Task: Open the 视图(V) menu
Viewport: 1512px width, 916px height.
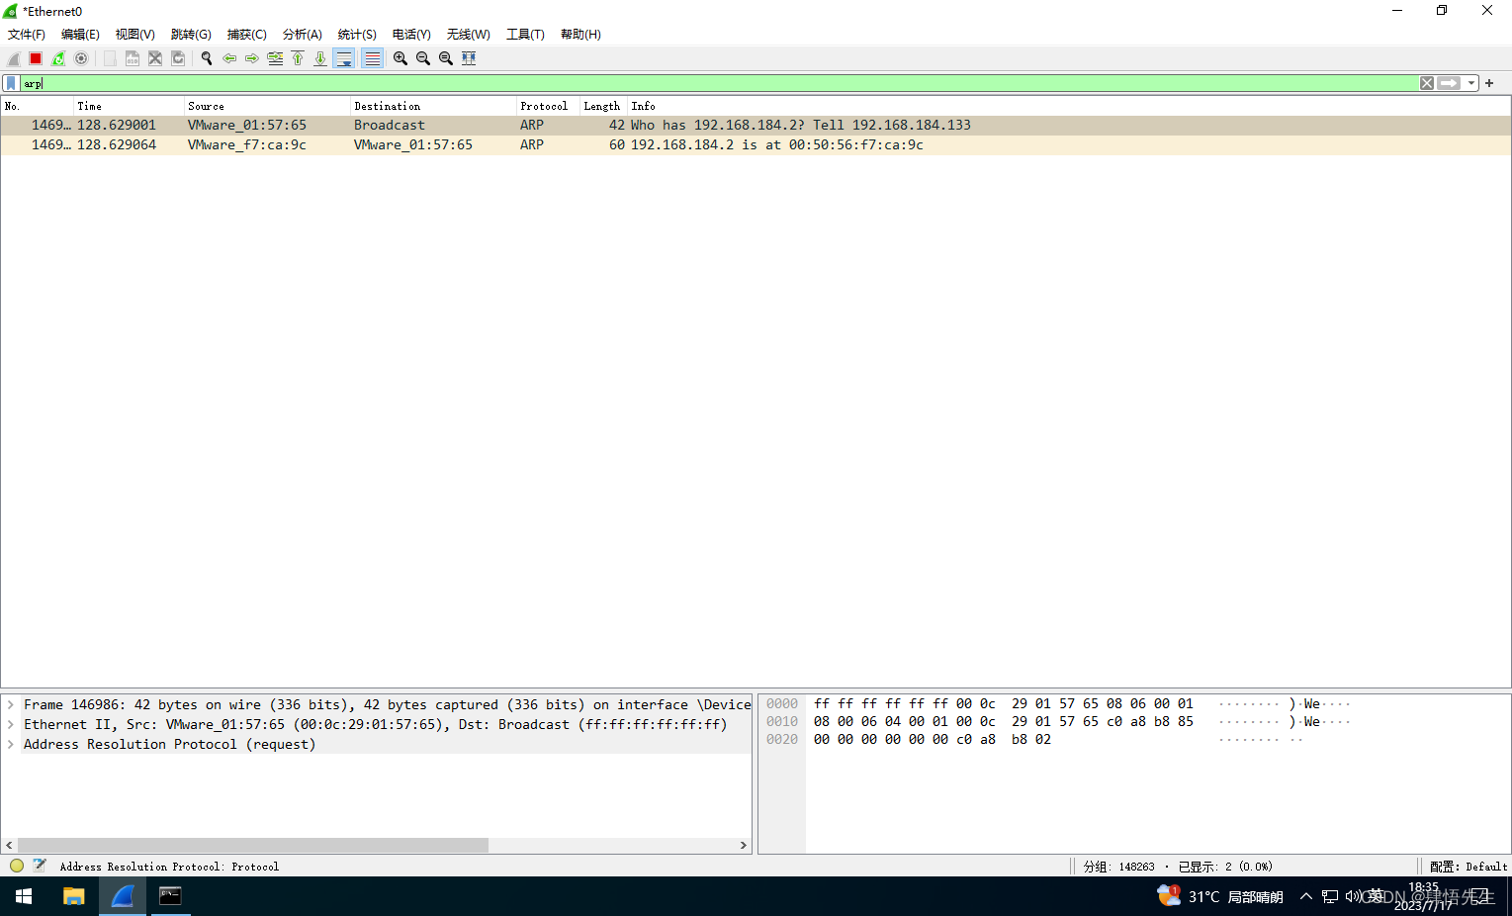Action: tap(135, 34)
